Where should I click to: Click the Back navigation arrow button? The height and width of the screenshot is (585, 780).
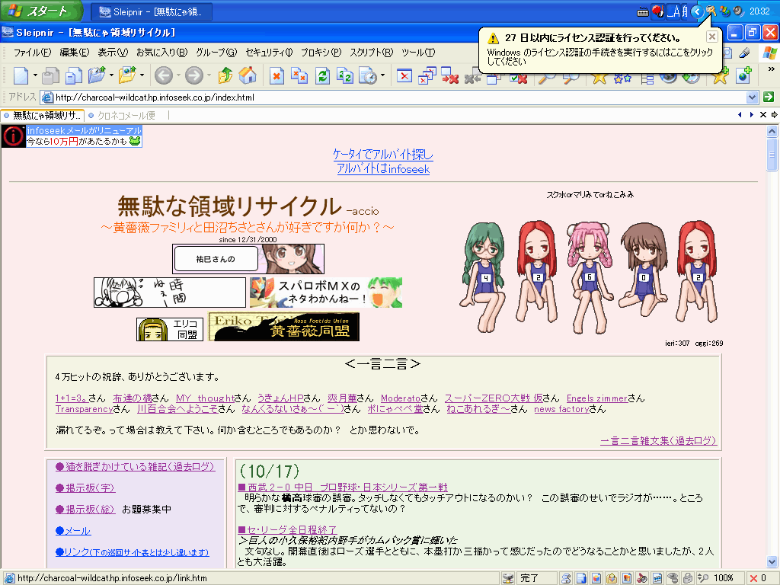click(162, 75)
